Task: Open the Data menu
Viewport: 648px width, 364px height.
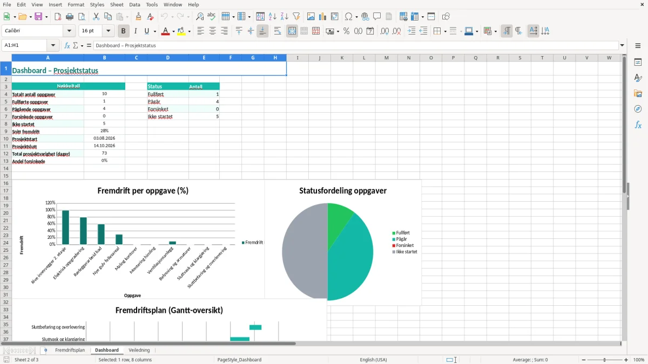Action: click(134, 4)
